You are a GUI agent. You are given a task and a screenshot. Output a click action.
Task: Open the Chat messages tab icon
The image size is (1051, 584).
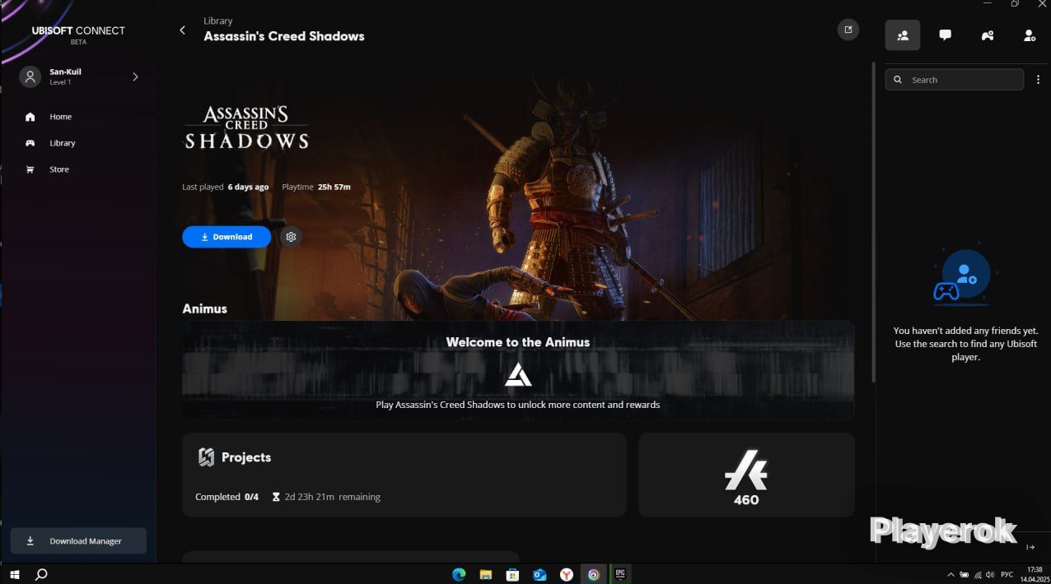pyautogui.click(x=946, y=35)
